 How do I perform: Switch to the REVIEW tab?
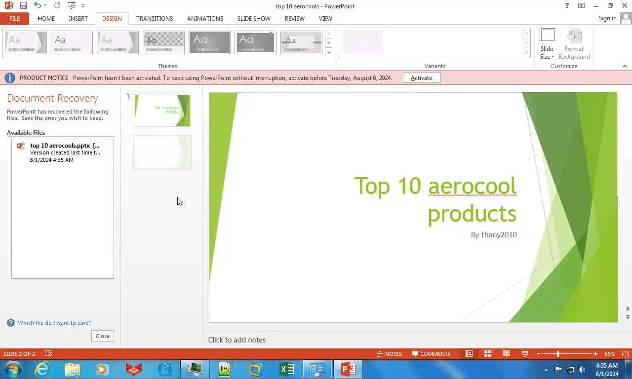(294, 18)
